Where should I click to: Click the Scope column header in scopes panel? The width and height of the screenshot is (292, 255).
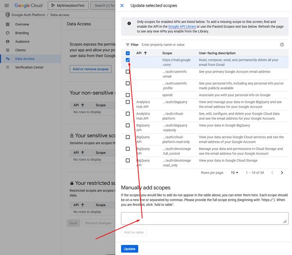(x=167, y=53)
